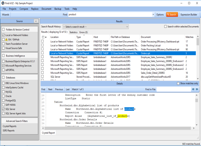201x146 pixels.
Task: Open the Backup menu
Action: click(58, 9)
